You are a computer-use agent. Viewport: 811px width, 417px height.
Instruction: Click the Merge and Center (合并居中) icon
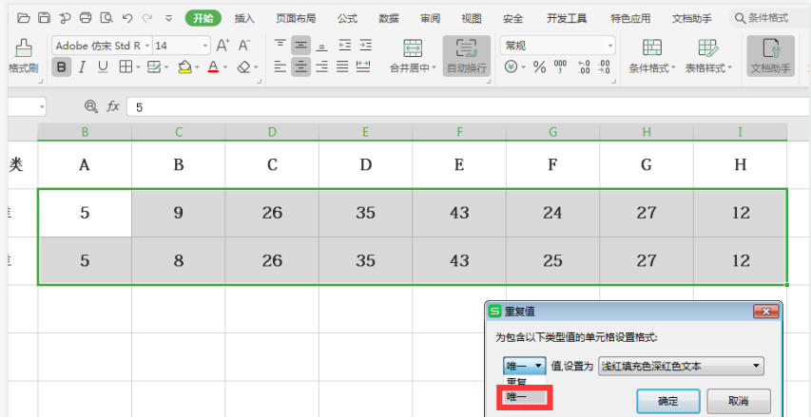point(413,48)
